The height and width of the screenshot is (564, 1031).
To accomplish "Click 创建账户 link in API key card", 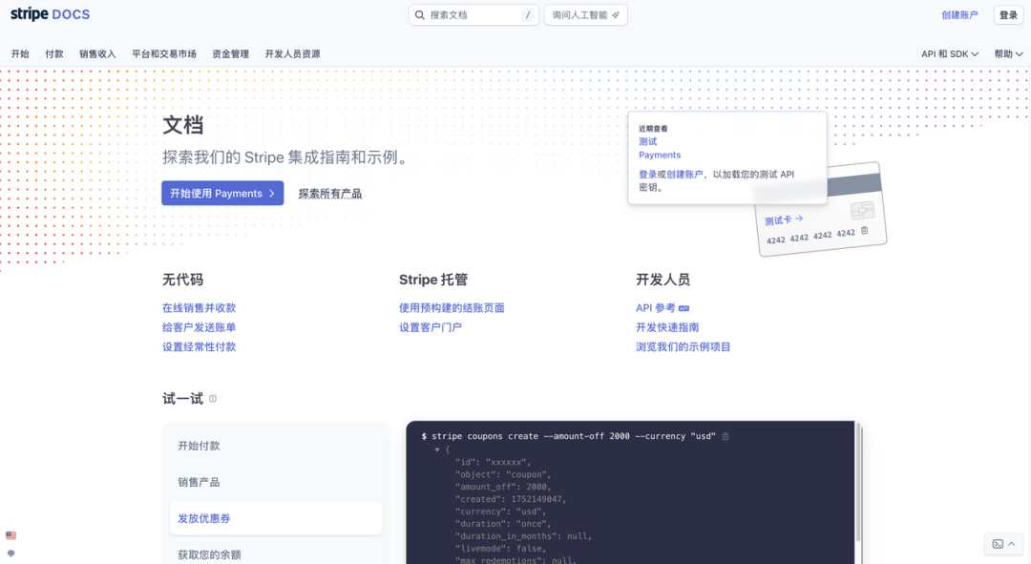I will (x=684, y=175).
